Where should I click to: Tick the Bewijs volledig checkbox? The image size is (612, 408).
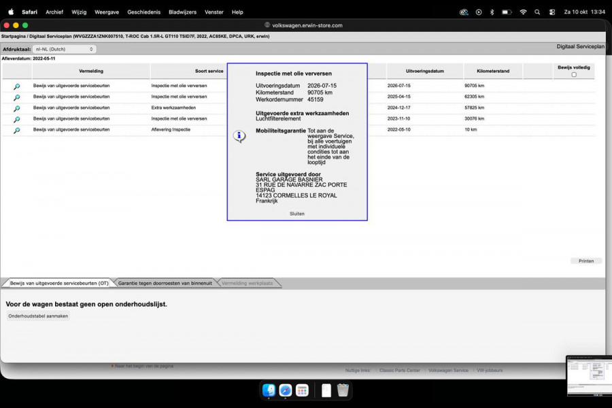574,75
